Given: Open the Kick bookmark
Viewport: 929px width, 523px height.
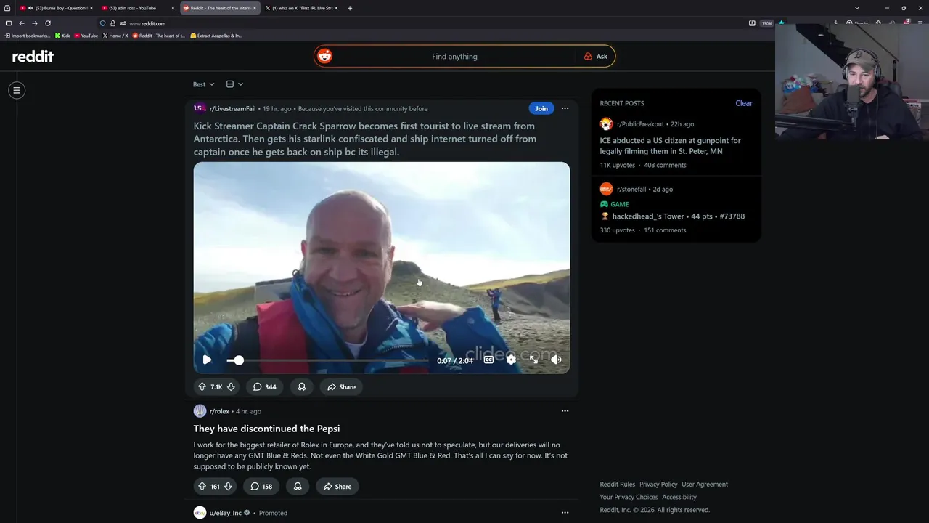Looking at the screenshot, I should click(62, 36).
